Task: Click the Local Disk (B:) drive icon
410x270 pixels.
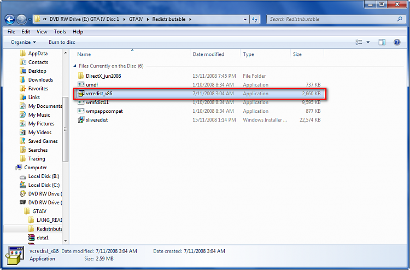Action: pos(23,177)
